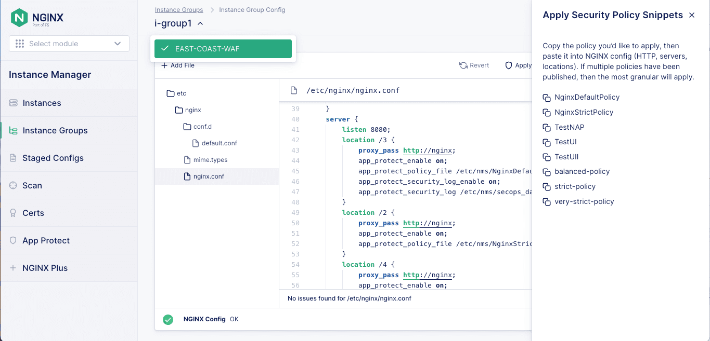Navigate back via the Instance Groups breadcrumb link
This screenshot has width=710, height=341.
point(179,9)
